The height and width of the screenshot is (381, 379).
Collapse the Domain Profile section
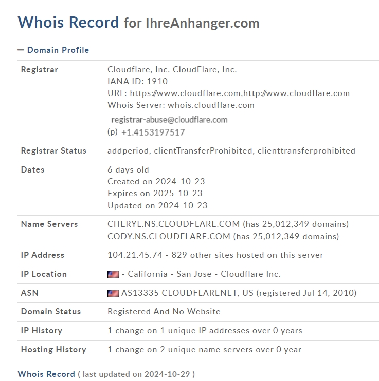point(53,50)
